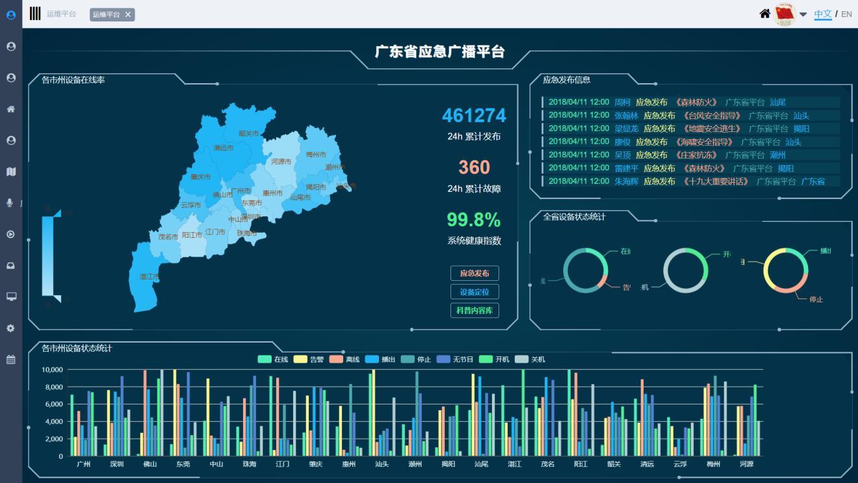Click the 汕头 label on chart axis

382,464
